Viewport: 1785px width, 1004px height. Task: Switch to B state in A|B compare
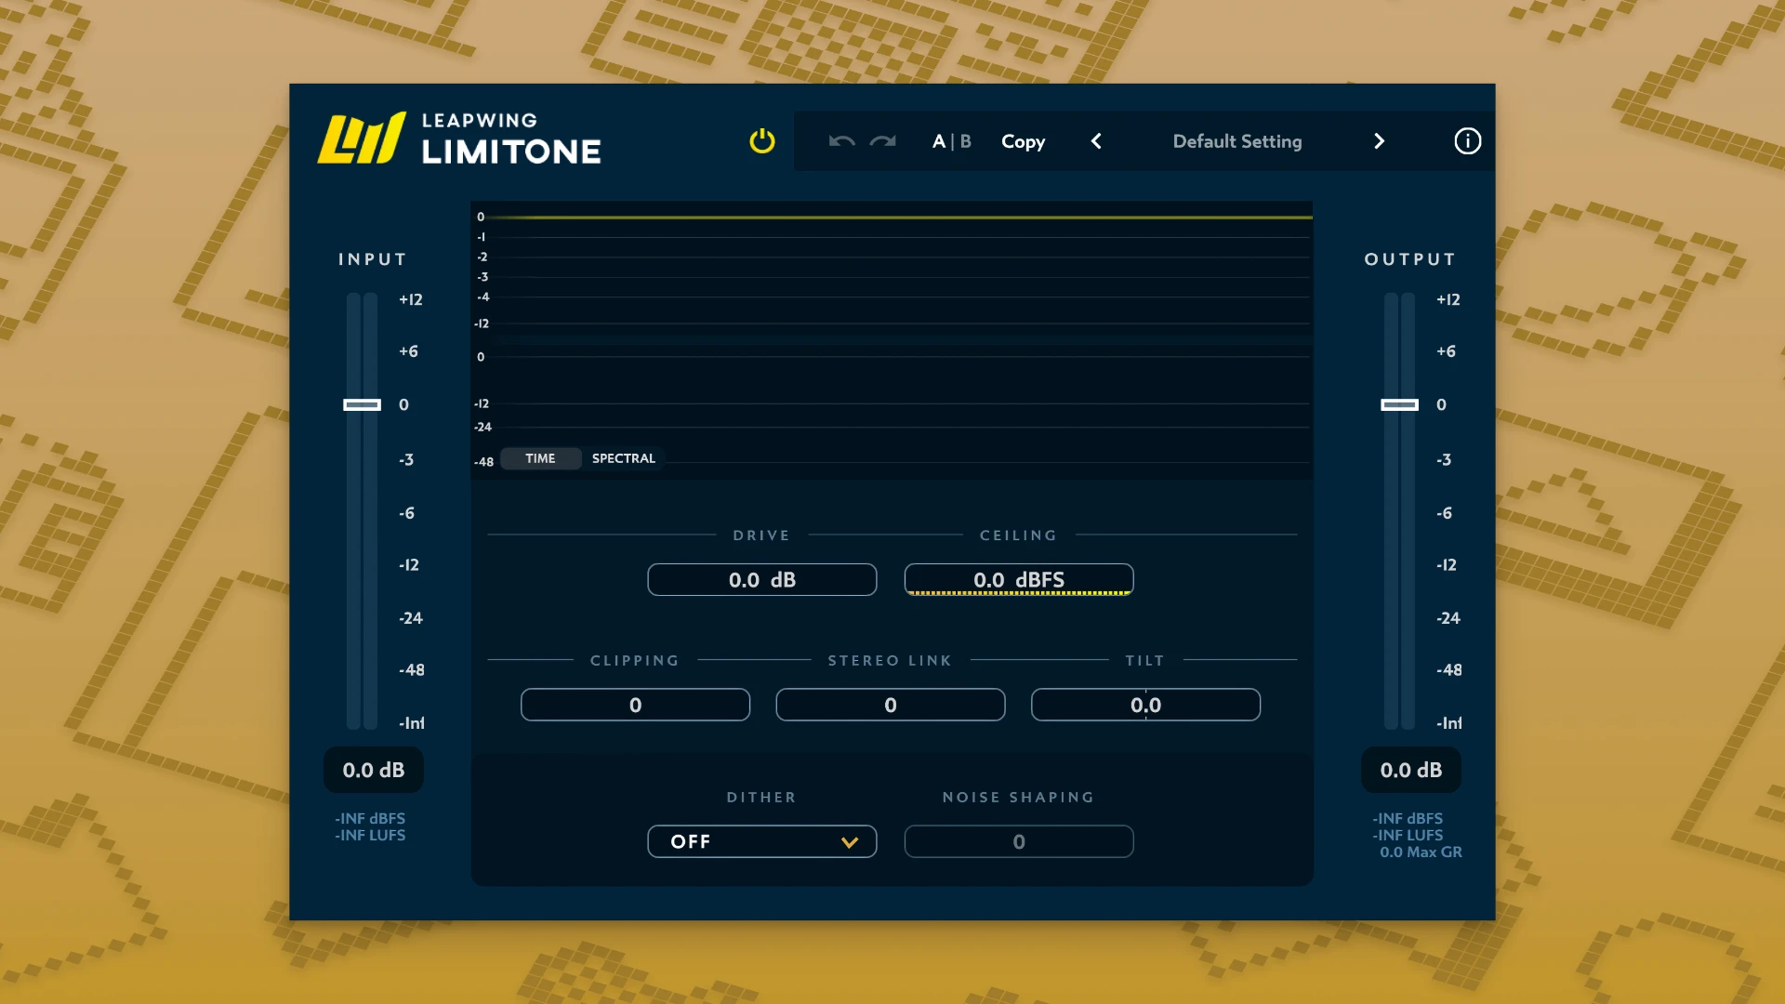coord(965,141)
